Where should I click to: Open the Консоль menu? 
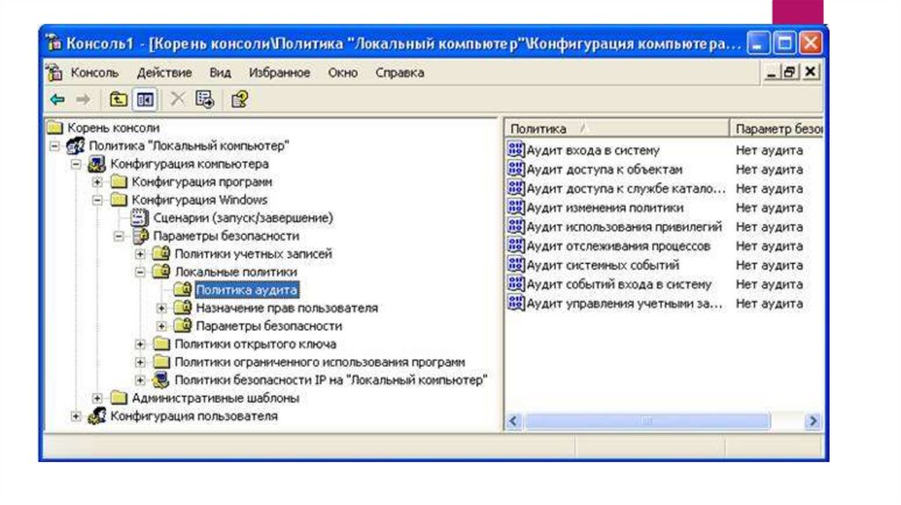[94, 73]
